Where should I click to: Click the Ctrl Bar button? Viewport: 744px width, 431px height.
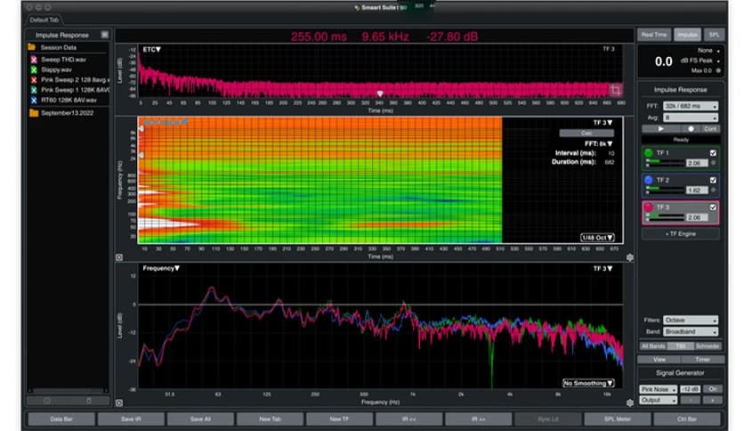pyautogui.click(x=686, y=419)
